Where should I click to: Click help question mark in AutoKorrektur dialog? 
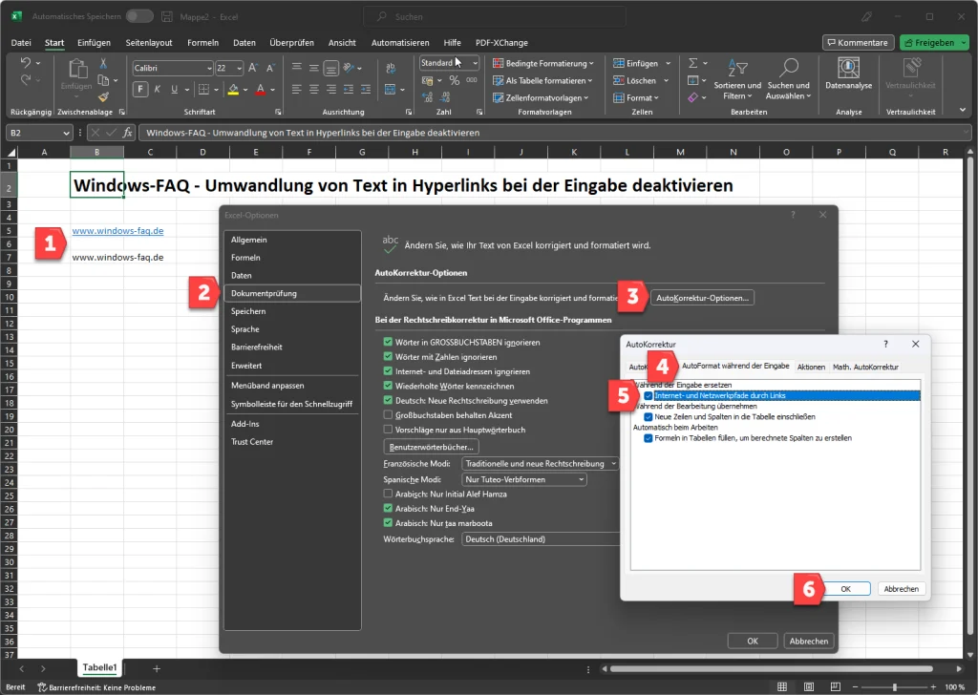885,344
